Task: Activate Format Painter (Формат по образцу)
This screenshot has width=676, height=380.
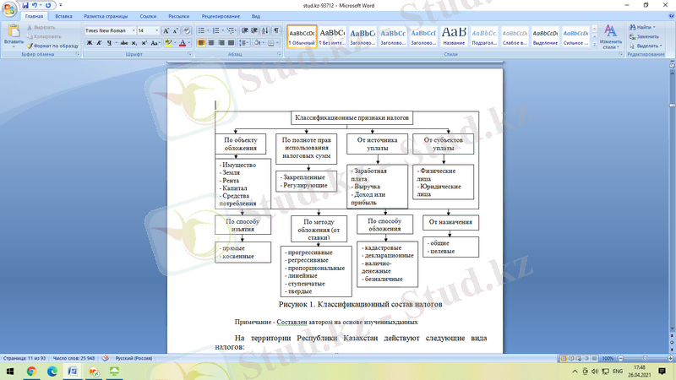Action: (x=52, y=46)
